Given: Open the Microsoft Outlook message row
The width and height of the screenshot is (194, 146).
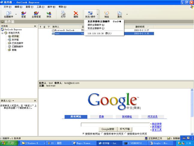Looking at the screenshot, I should (x=97, y=30).
